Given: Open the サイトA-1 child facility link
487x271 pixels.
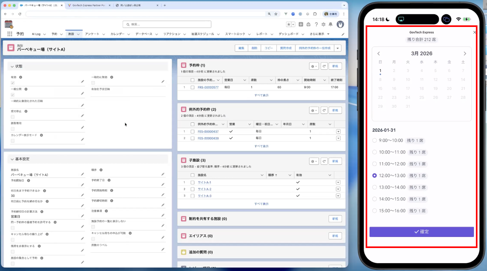Looking at the screenshot, I should pyautogui.click(x=205, y=182).
